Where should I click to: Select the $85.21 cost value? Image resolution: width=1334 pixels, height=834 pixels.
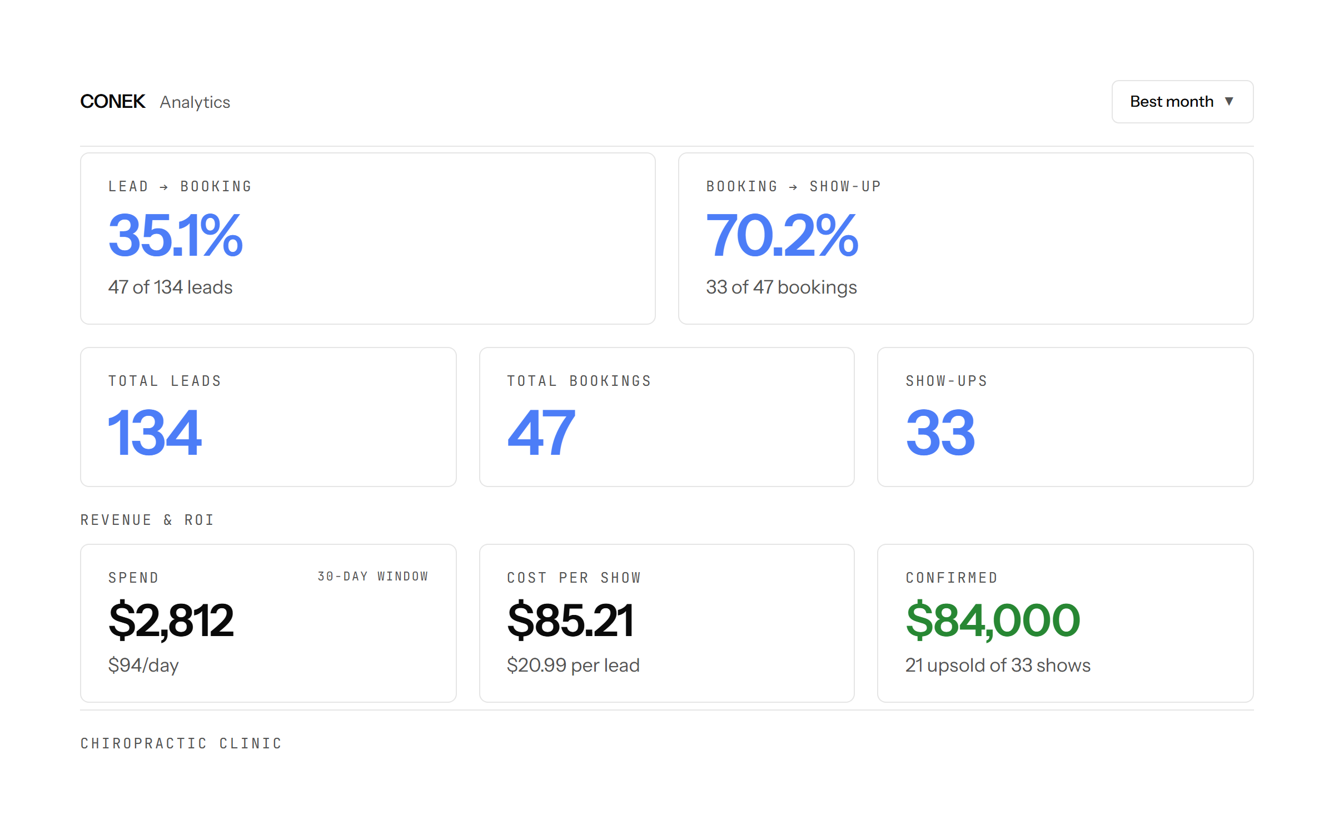click(570, 620)
